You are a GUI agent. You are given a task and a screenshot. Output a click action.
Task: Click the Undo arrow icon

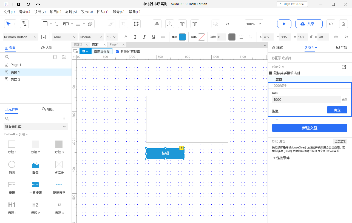28,4
